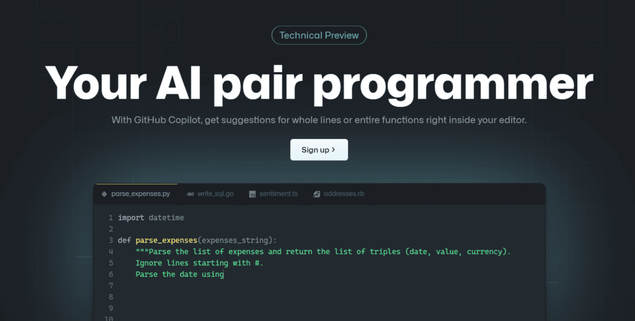
Task: Click line number 8 in the gutter
Action: [110, 297]
